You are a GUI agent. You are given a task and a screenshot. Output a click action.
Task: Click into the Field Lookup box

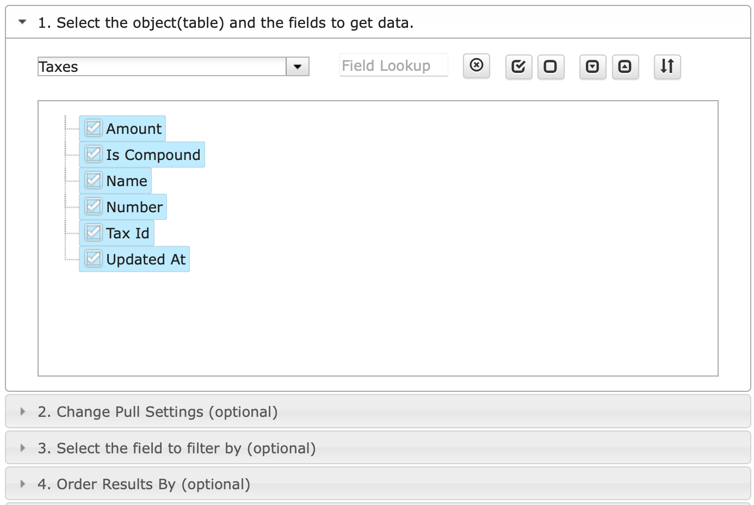tap(393, 66)
